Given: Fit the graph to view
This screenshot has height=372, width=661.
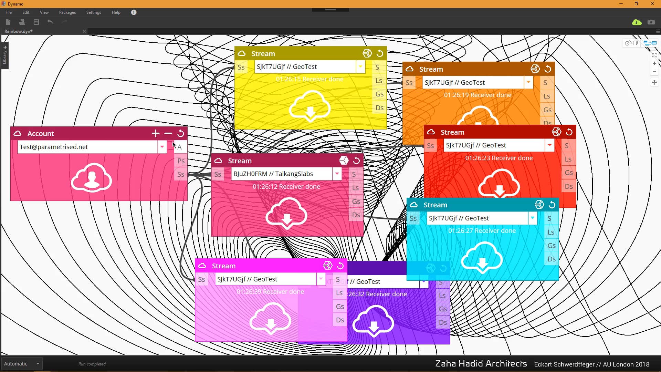Looking at the screenshot, I should pyautogui.click(x=654, y=55).
